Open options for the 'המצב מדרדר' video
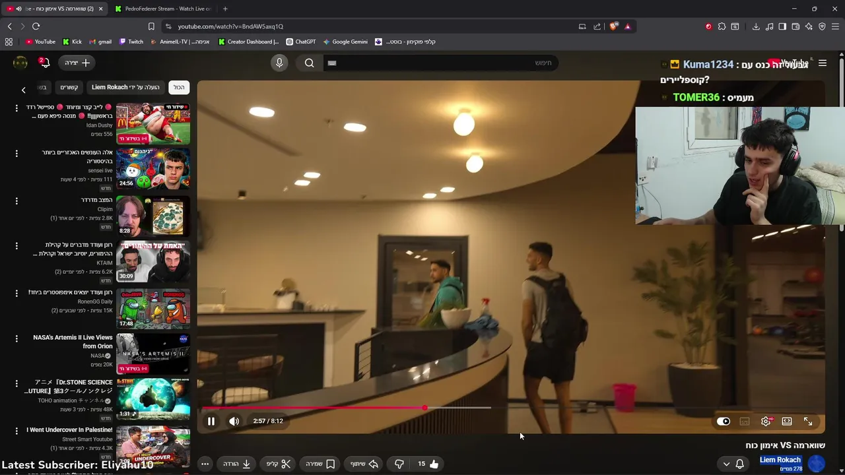The image size is (845, 475). pos(17,201)
